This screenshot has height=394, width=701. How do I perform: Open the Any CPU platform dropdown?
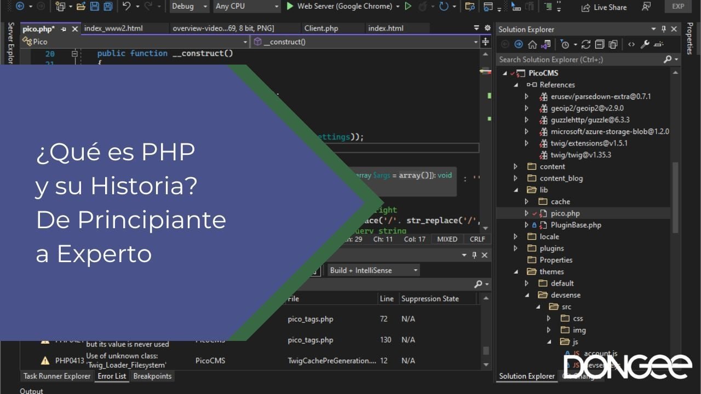pyautogui.click(x=247, y=6)
